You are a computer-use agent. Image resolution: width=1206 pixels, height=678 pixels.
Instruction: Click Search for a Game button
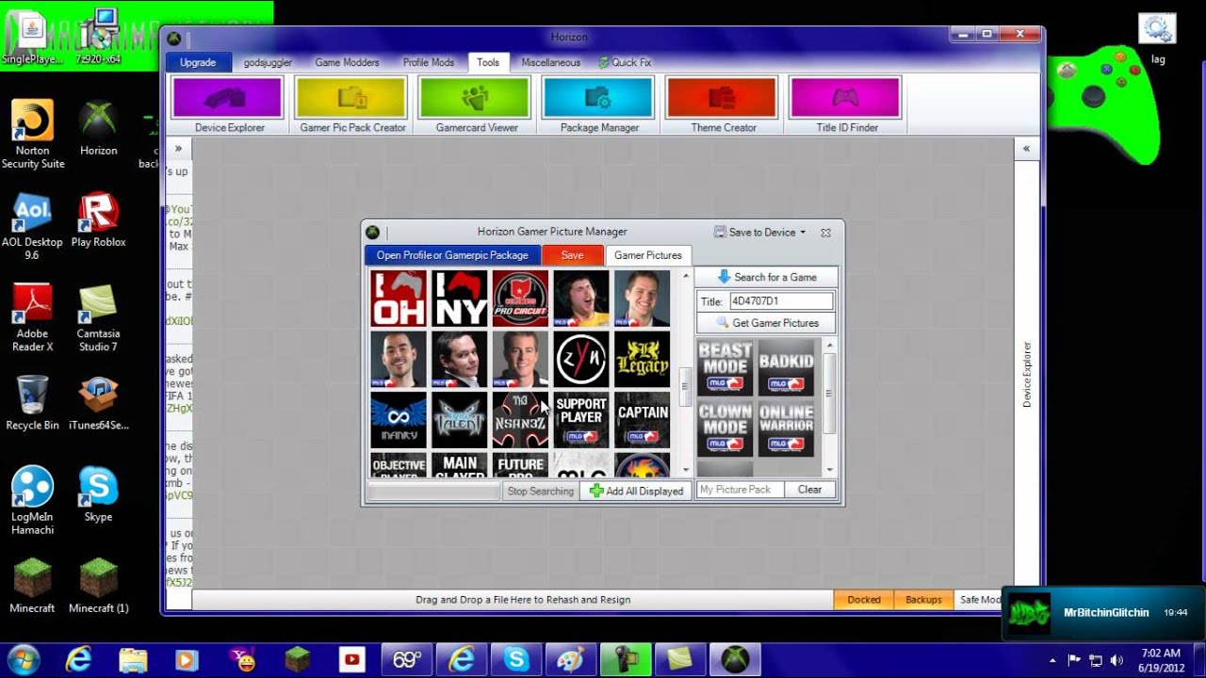(766, 277)
